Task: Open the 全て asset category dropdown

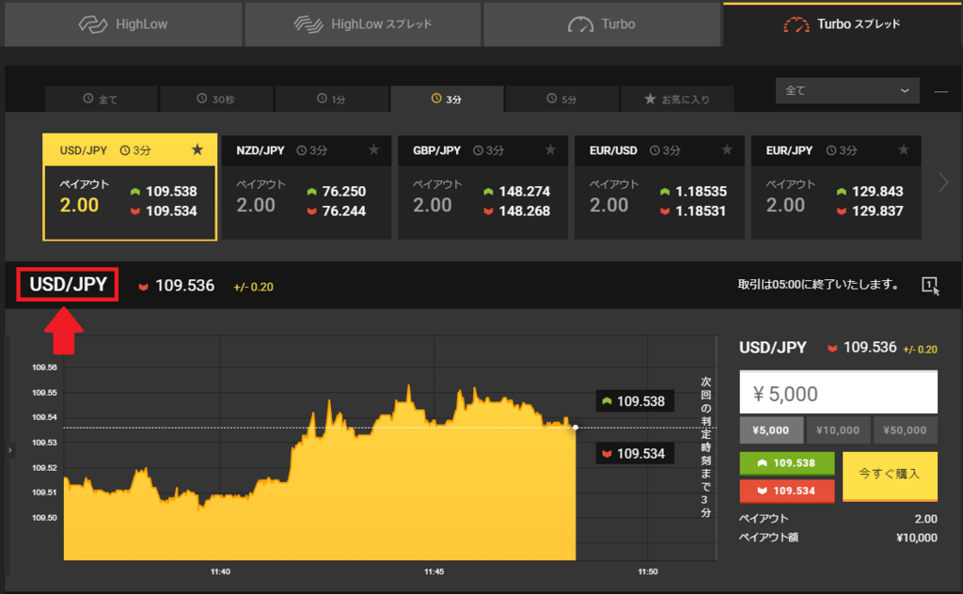Action: click(847, 91)
